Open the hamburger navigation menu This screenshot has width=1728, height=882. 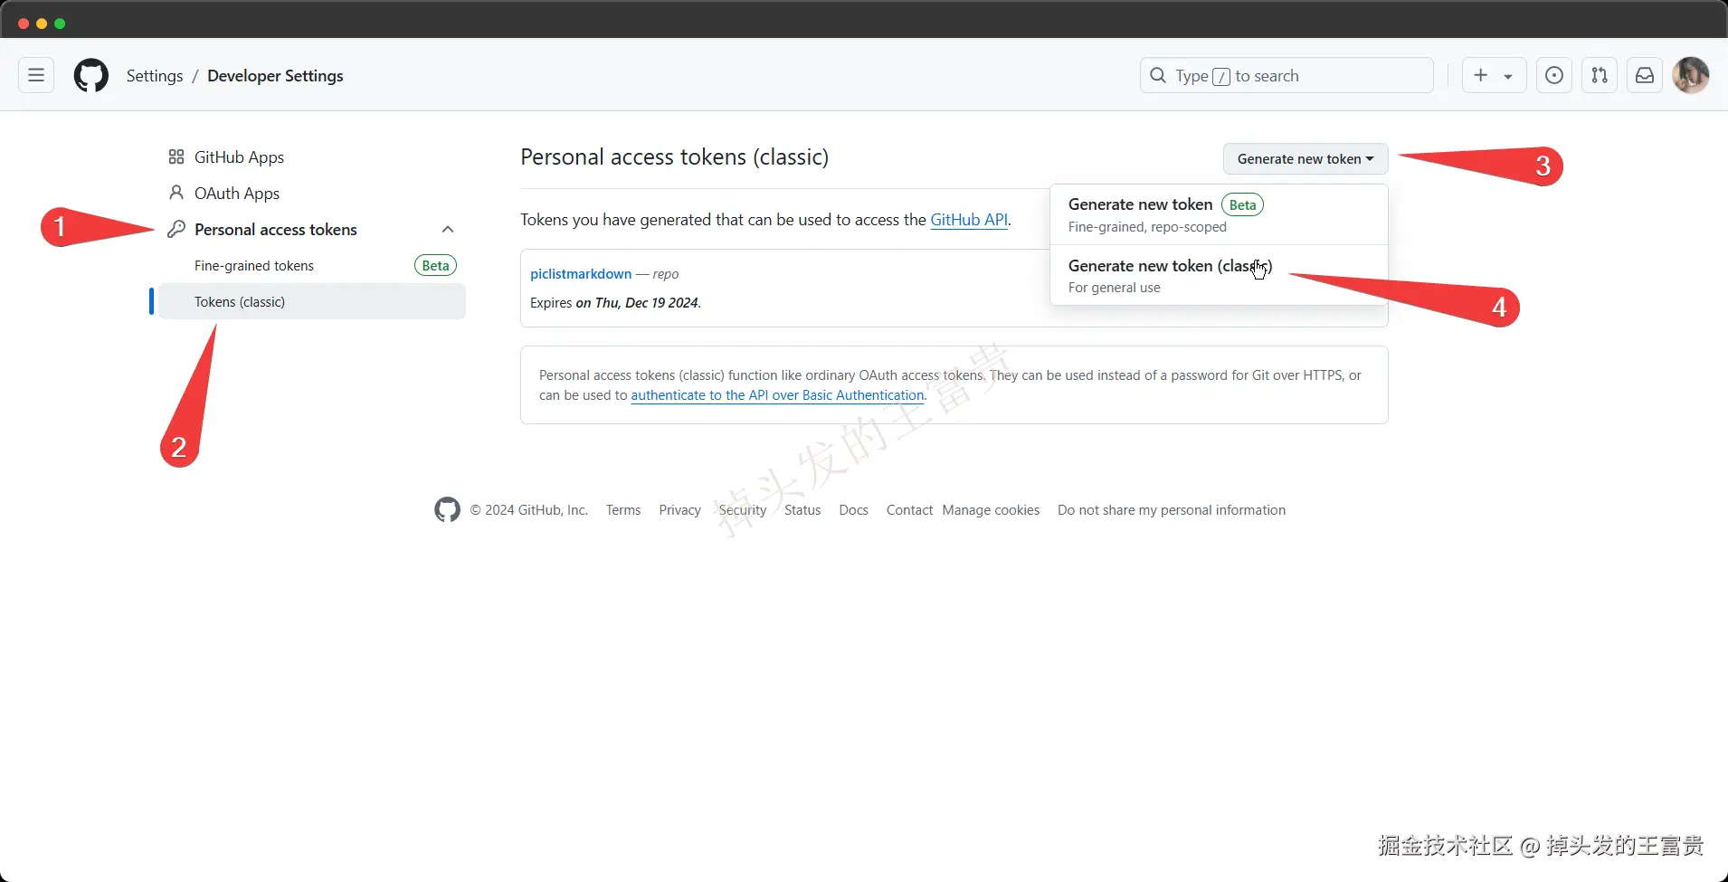point(36,75)
